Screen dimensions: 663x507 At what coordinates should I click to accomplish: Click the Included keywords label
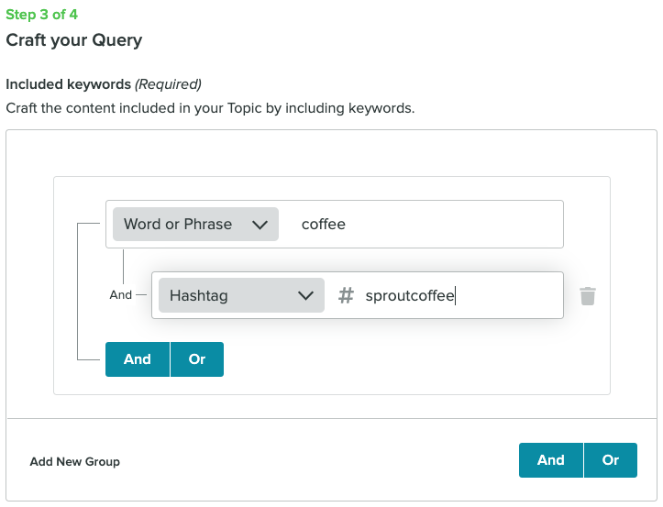68,84
